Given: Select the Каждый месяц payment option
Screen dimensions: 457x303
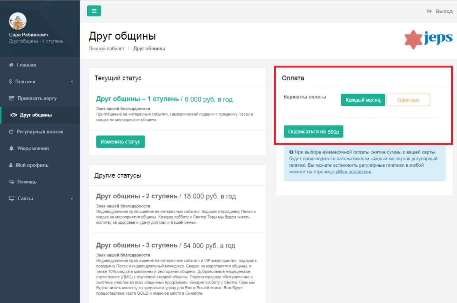Looking at the screenshot, I should point(363,100).
